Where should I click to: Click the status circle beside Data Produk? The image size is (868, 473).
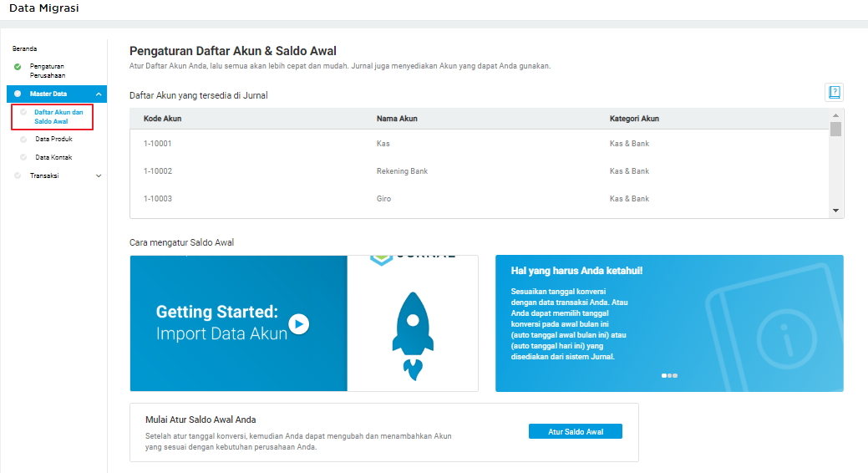click(23, 140)
